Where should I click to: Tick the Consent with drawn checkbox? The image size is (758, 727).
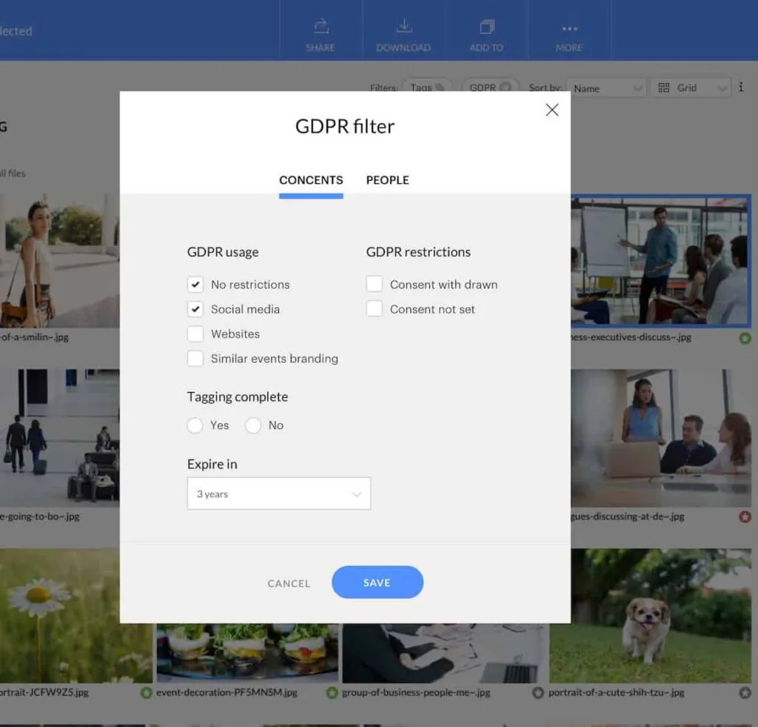click(x=374, y=284)
